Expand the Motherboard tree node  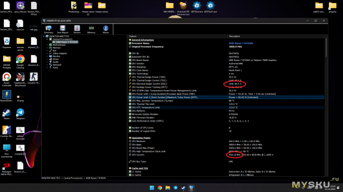[47, 45]
